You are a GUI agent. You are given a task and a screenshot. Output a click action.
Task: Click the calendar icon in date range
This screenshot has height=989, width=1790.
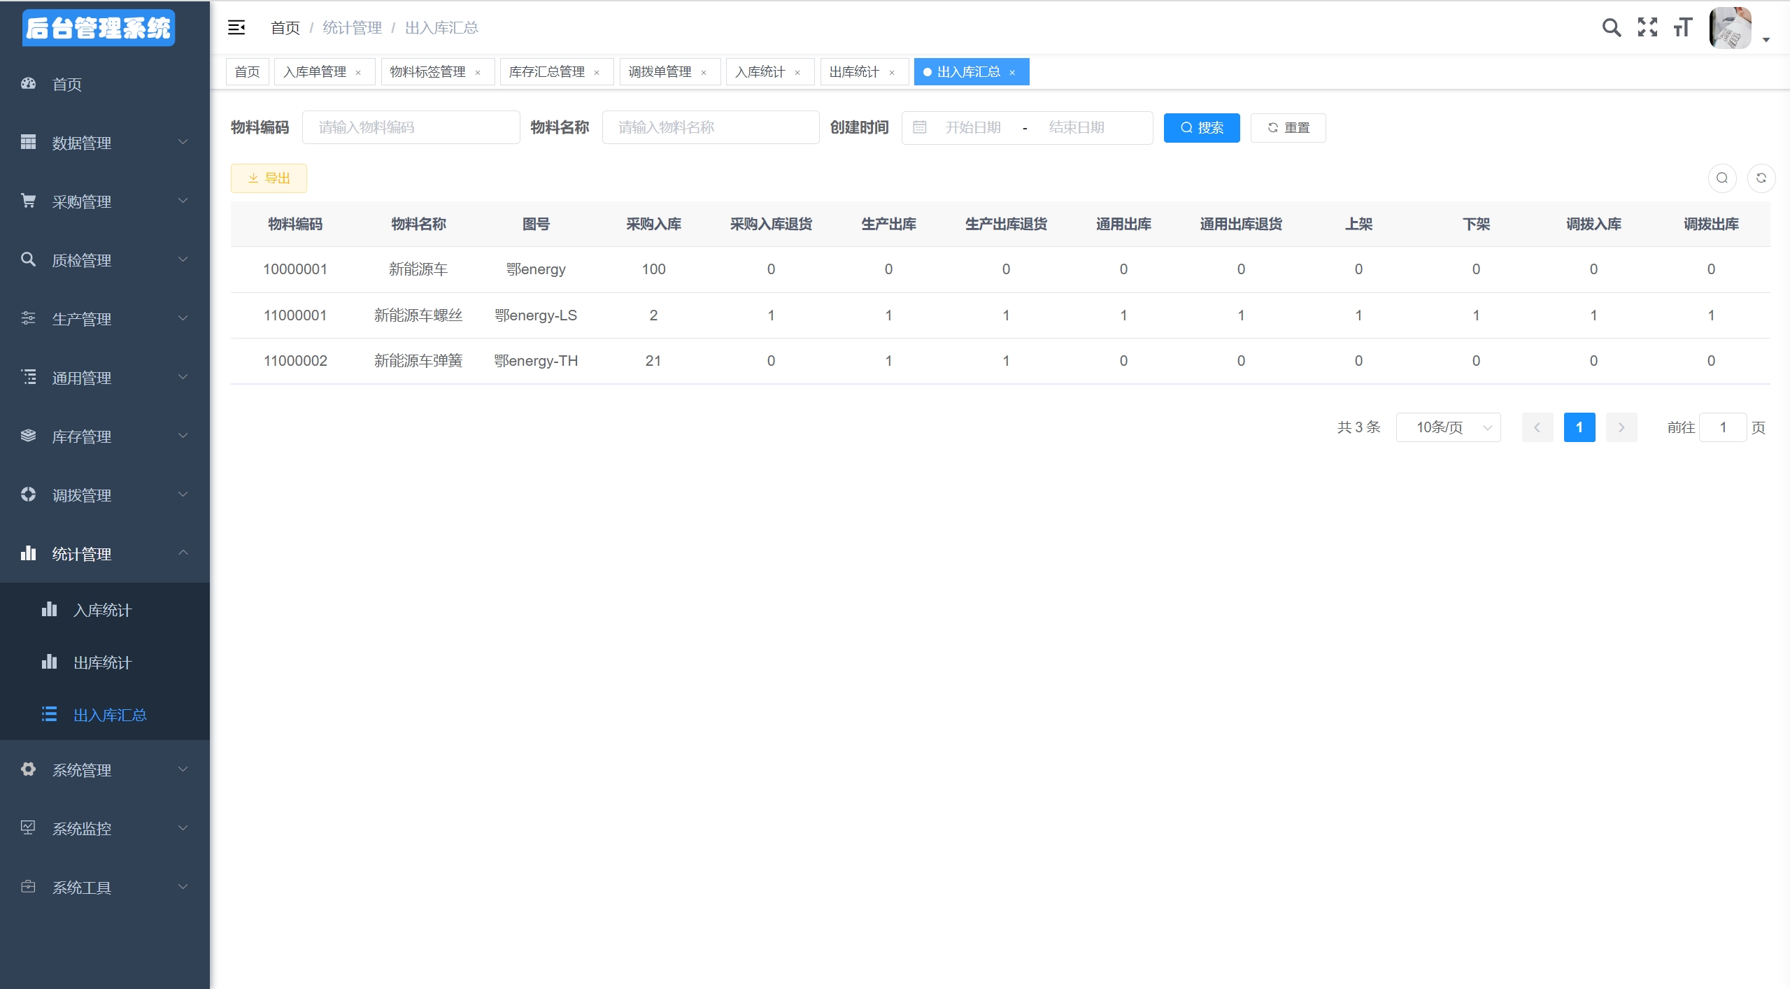[919, 127]
